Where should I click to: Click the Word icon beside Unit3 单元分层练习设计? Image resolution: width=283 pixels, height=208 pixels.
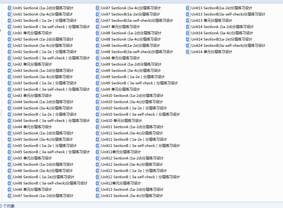10,96
